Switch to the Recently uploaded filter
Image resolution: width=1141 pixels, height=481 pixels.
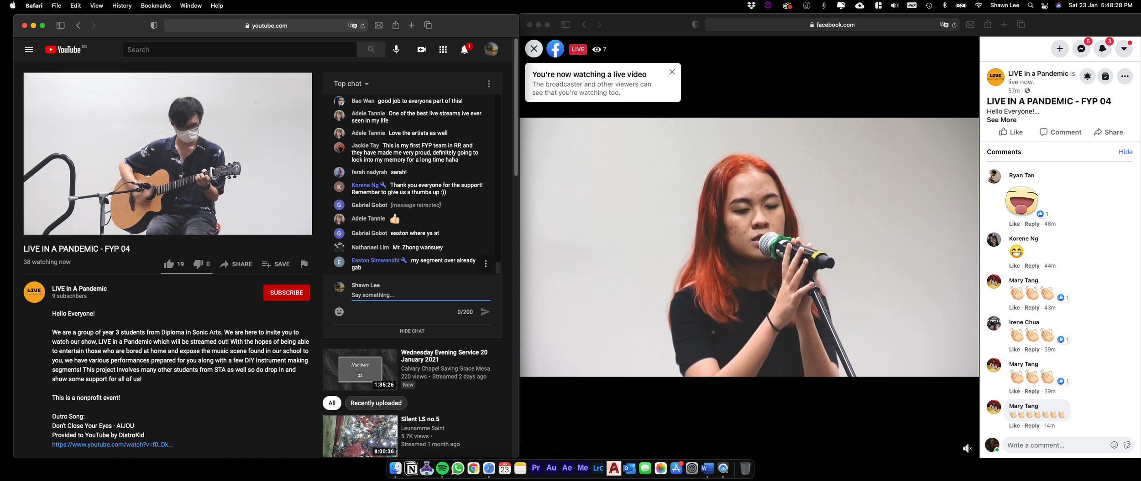pyautogui.click(x=375, y=403)
